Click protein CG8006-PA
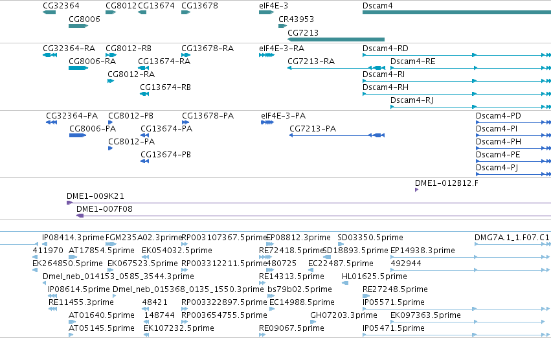This screenshot has width=551, height=338. [x=93, y=129]
